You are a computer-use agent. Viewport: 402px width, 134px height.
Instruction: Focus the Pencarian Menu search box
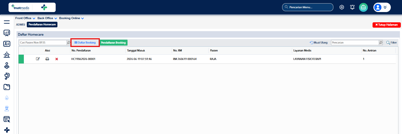(x=308, y=7)
